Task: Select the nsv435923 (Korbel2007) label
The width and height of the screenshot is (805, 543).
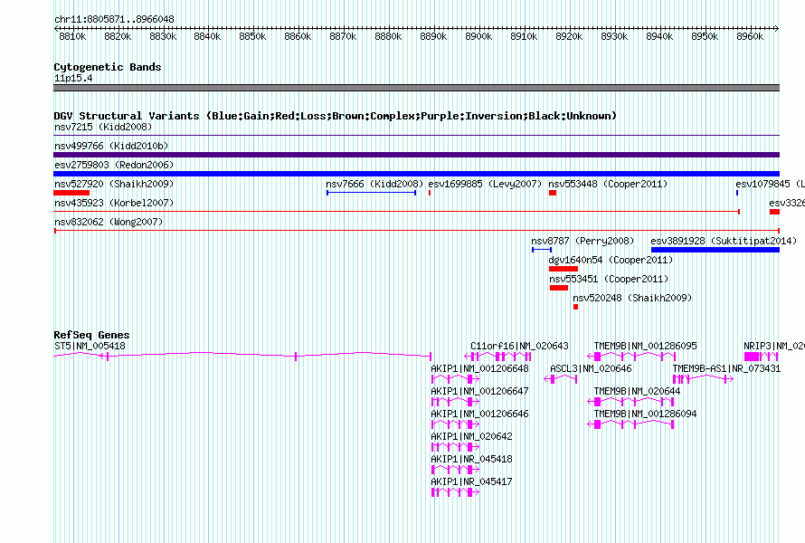Action: point(113,203)
